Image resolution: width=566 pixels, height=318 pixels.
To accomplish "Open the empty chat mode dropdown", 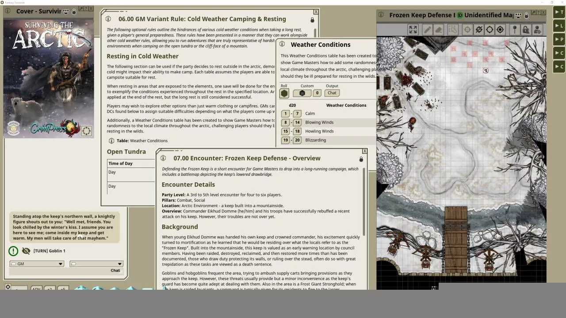I will pos(96,264).
